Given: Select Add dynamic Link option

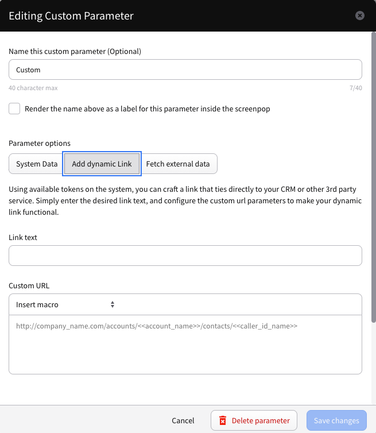Looking at the screenshot, I should (102, 164).
